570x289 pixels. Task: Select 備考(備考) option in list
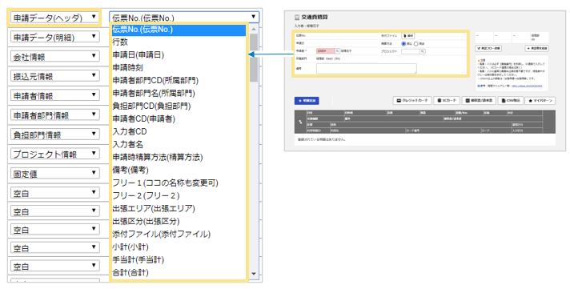179,170
